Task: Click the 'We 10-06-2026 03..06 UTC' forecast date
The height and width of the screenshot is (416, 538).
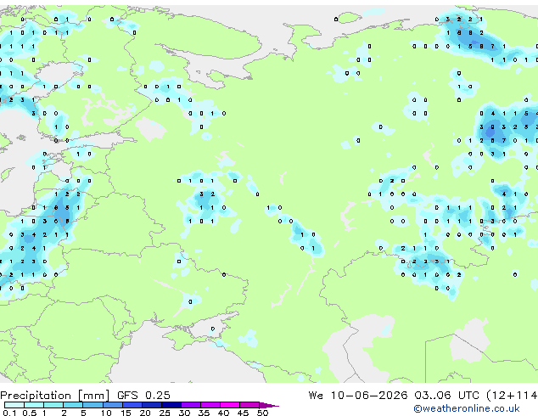Action: 394,396
